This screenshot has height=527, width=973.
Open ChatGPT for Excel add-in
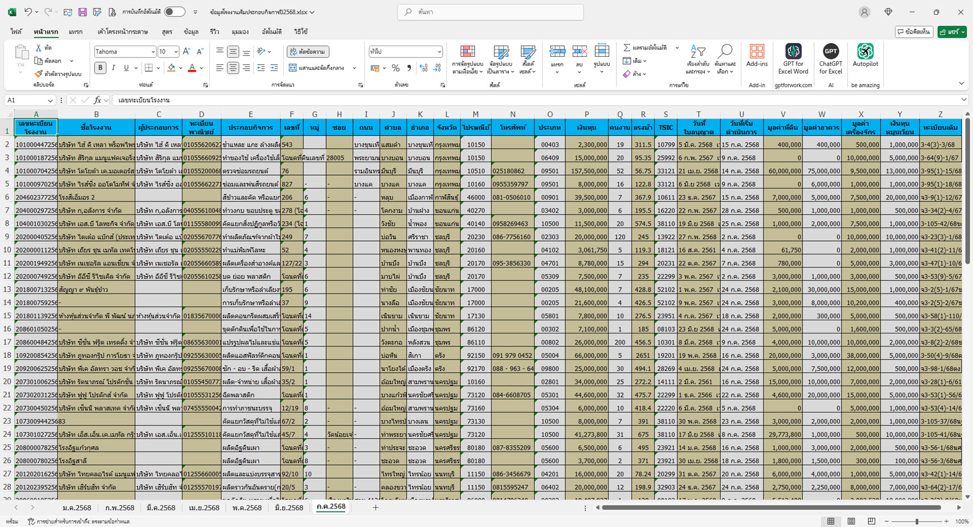831,59
